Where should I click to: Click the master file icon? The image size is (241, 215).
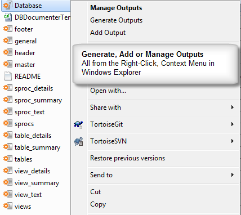(x=8, y=65)
